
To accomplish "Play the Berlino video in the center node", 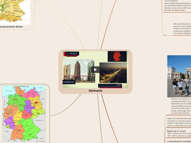I will click(x=95, y=70).
